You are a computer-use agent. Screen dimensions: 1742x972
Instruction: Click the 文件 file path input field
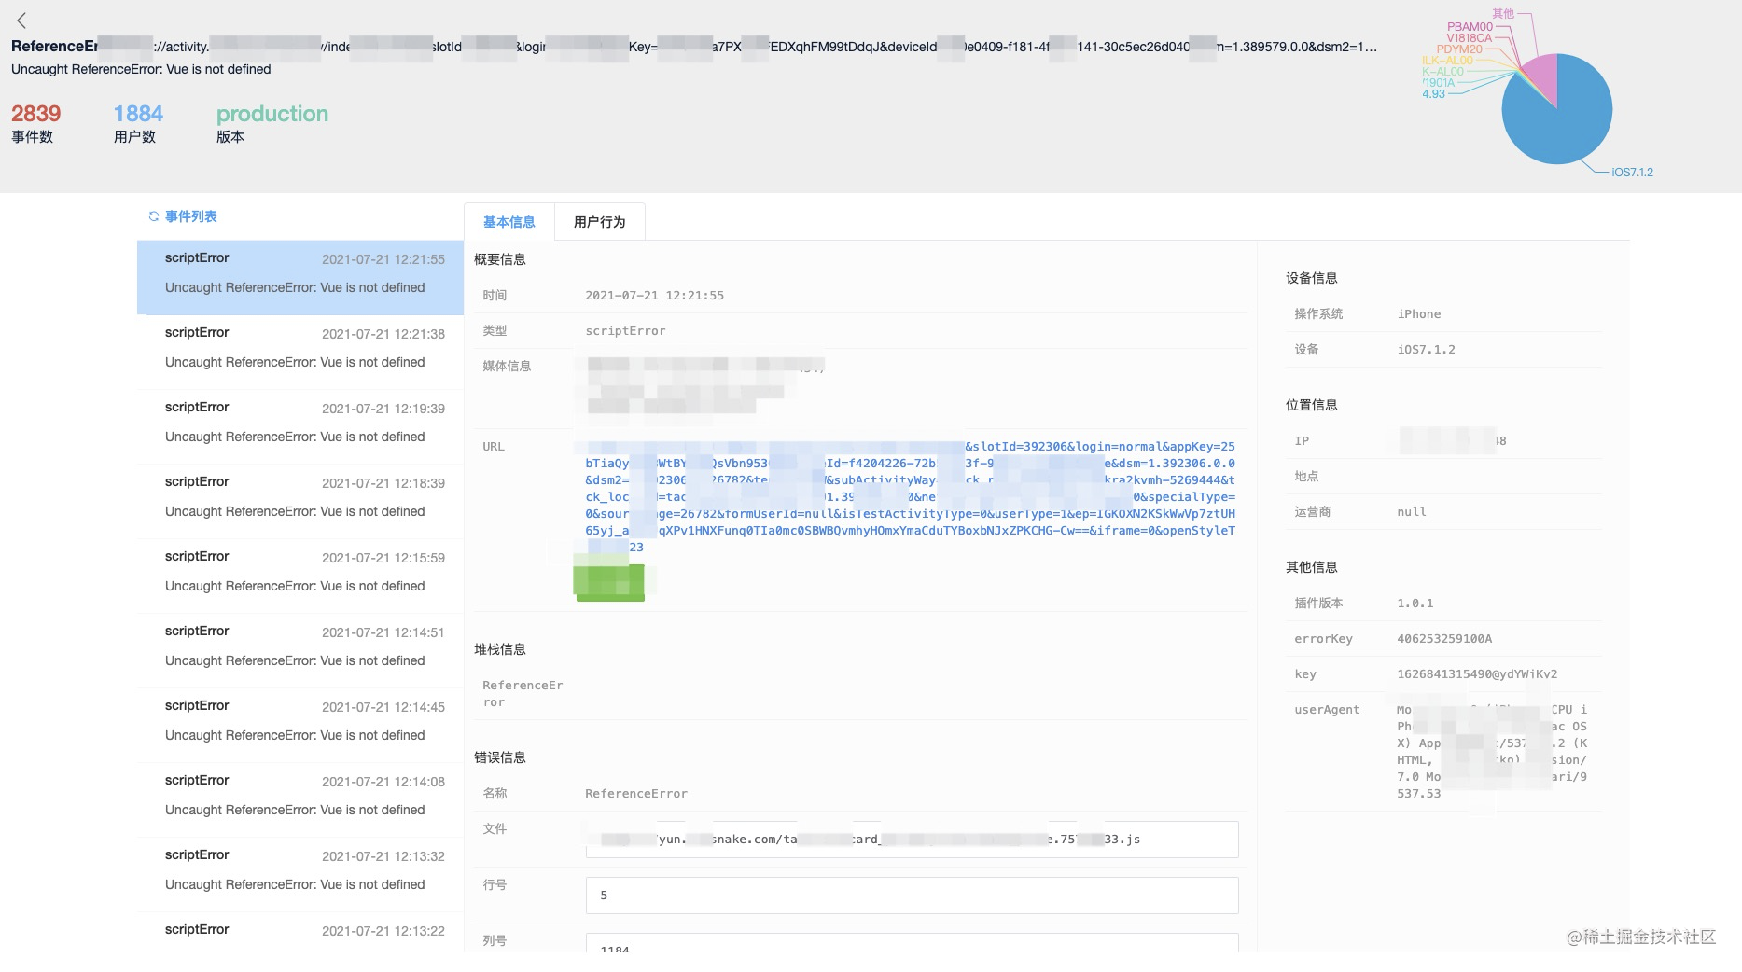click(912, 840)
